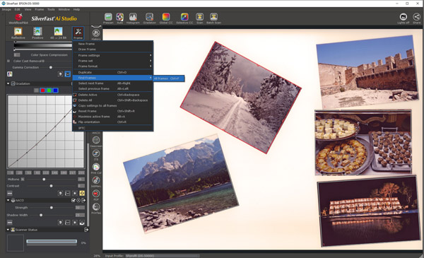The width and height of the screenshot is (424, 258).
Task: Open the JobManager
Action: 96,182
